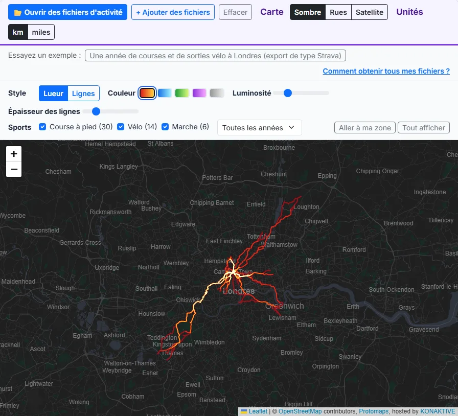Click the Épaisseur des lignes slider handle

tap(96, 111)
